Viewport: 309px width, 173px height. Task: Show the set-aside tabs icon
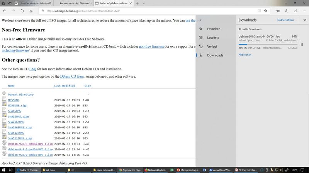tap(3, 3)
